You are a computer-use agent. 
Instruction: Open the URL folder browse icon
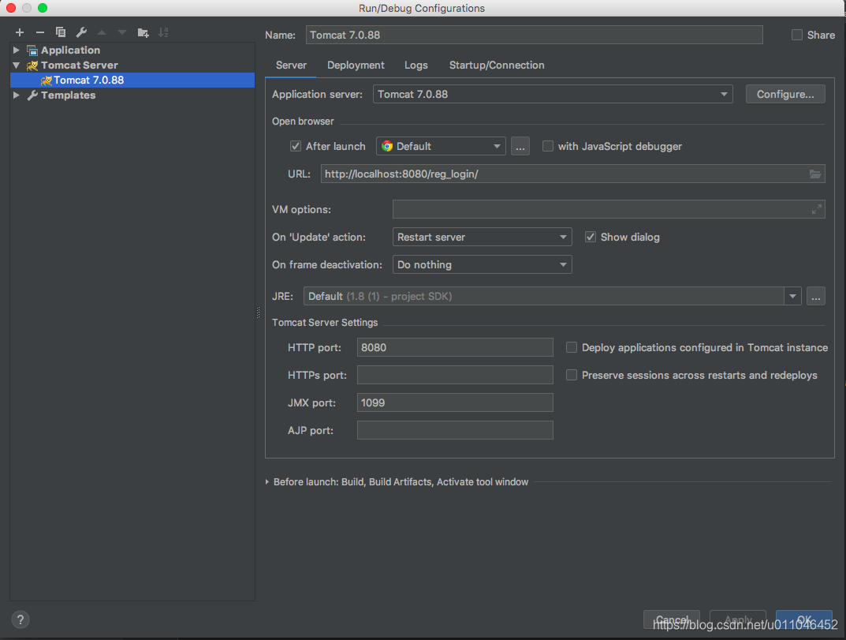[815, 174]
